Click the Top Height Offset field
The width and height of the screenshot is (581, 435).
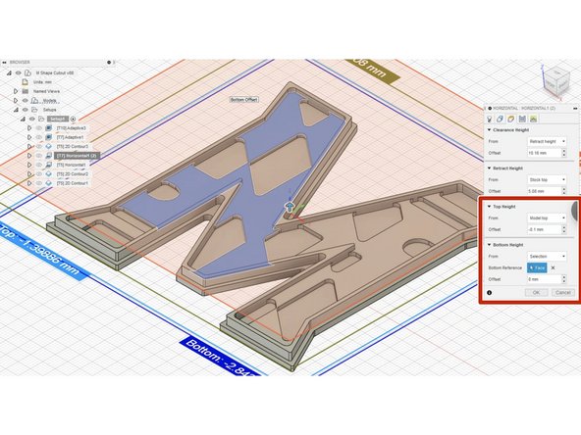[x=545, y=229]
